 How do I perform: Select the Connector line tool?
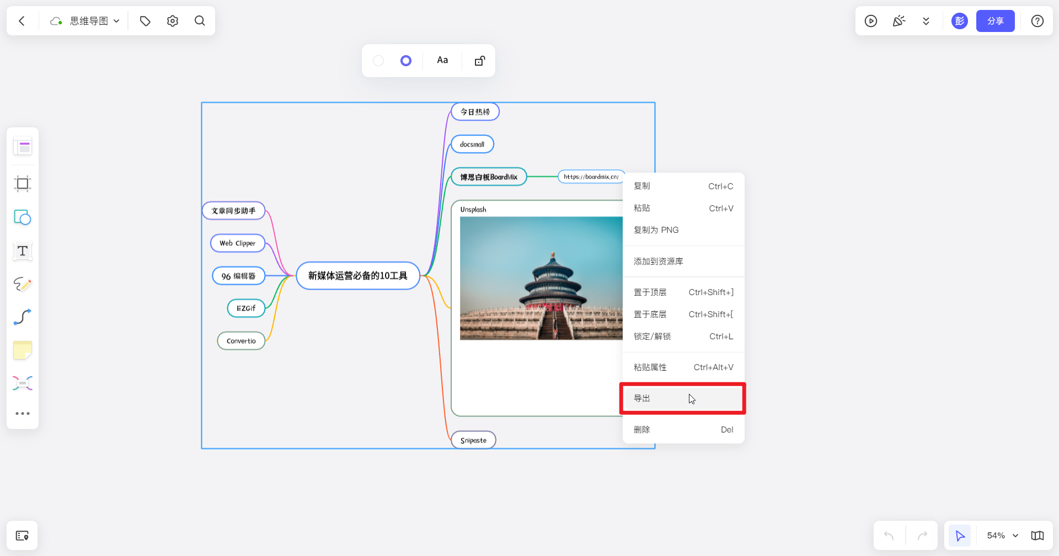(x=22, y=317)
